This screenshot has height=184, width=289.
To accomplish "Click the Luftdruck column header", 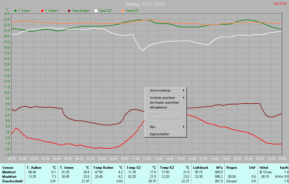I will pos(200,168).
